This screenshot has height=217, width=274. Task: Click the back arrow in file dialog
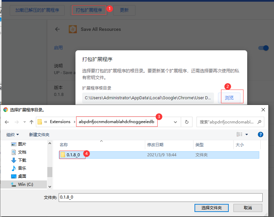tap(7, 122)
